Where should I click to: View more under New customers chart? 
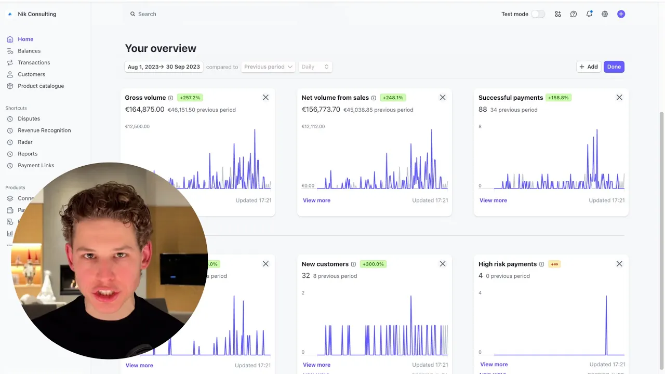[x=316, y=365]
